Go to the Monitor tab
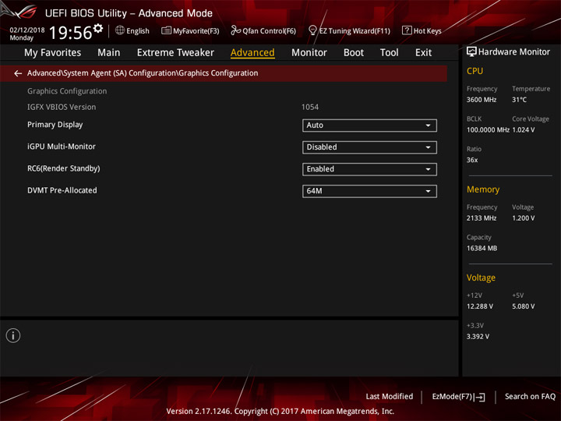The image size is (561, 421). click(x=309, y=53)
